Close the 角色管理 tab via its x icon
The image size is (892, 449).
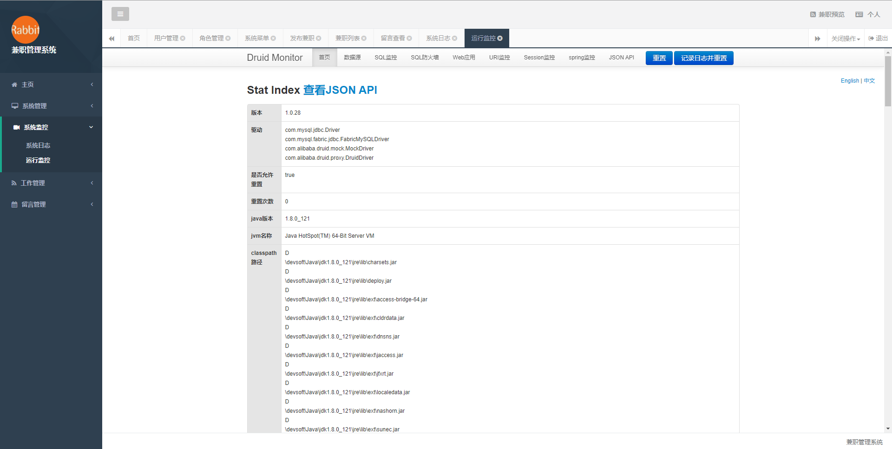tap(228, 38)
